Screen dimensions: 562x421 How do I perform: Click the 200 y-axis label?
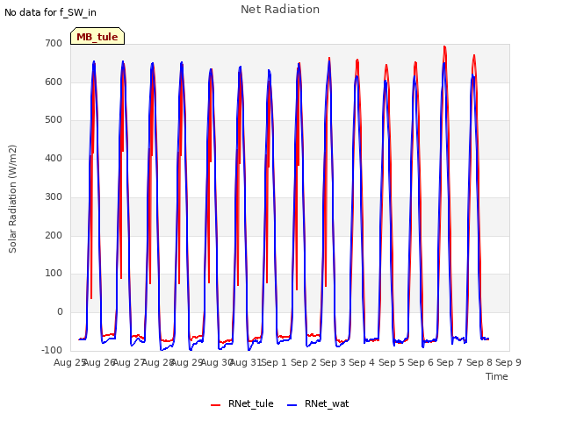tap(54, 236)
